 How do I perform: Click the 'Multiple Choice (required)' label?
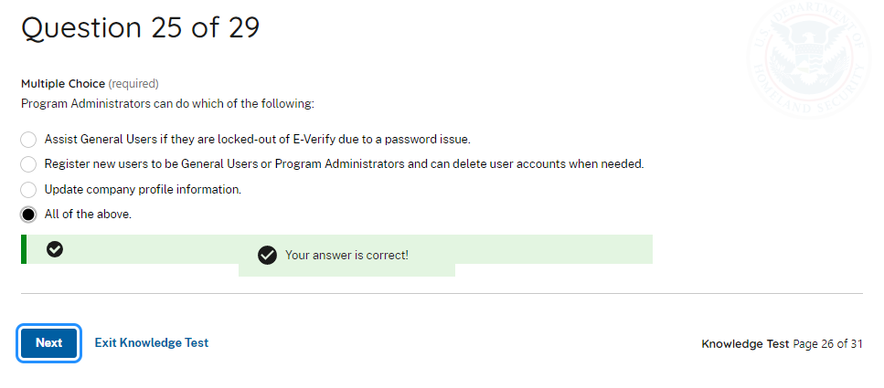[x=90, y=84]
